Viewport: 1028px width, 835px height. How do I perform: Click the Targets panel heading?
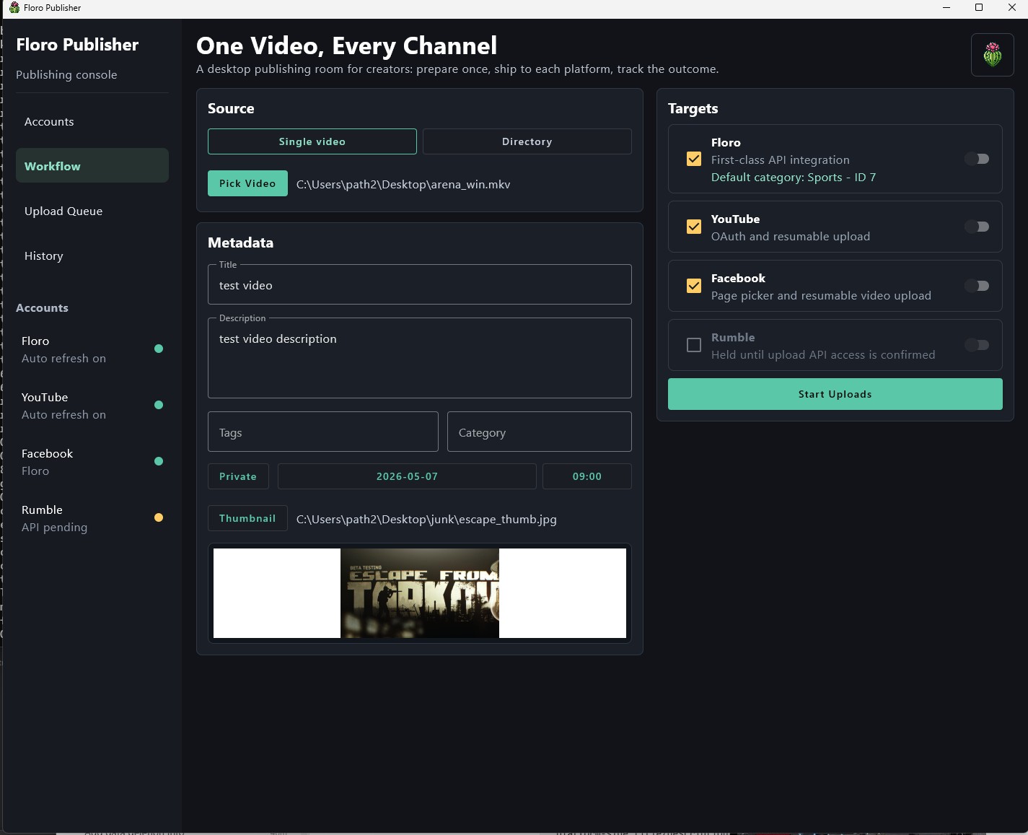coord(693,108)
